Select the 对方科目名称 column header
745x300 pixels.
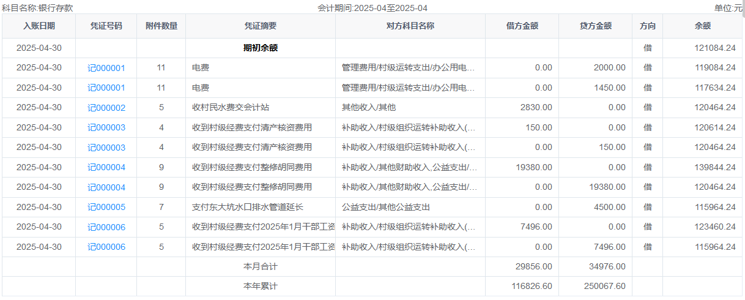pyautogui.click(x=410, y=26)
